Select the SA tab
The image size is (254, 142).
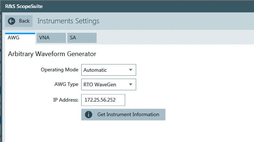pos(82,38)
